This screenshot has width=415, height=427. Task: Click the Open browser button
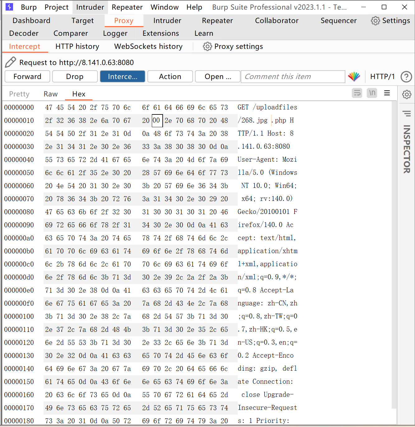218,77
